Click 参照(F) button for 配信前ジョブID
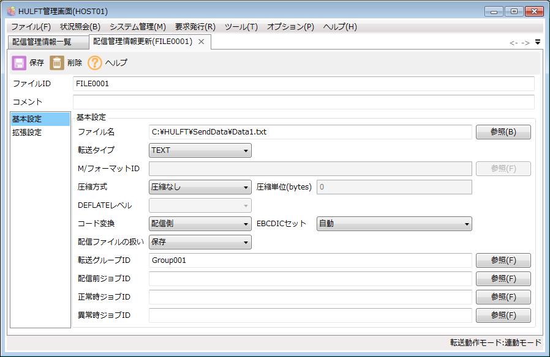The width and height of the screenshot is (550, 357). [x=503, y=279]
